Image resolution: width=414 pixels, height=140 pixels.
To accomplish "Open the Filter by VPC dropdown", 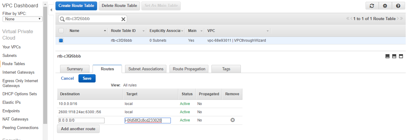I will pyautogui.click(x=22, y=19).
